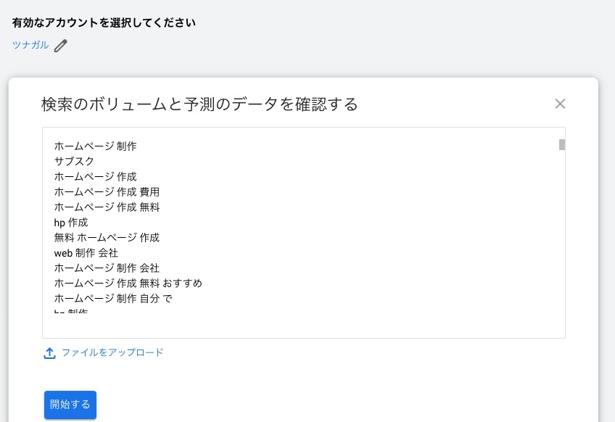Click the dialog title 検索のボリュームと予測のデータを確認する

[199, 104]
